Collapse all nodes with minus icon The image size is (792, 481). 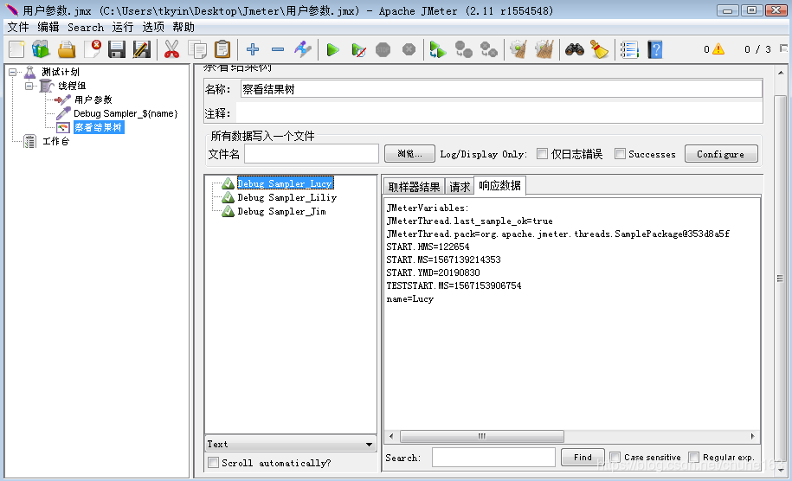278,49
